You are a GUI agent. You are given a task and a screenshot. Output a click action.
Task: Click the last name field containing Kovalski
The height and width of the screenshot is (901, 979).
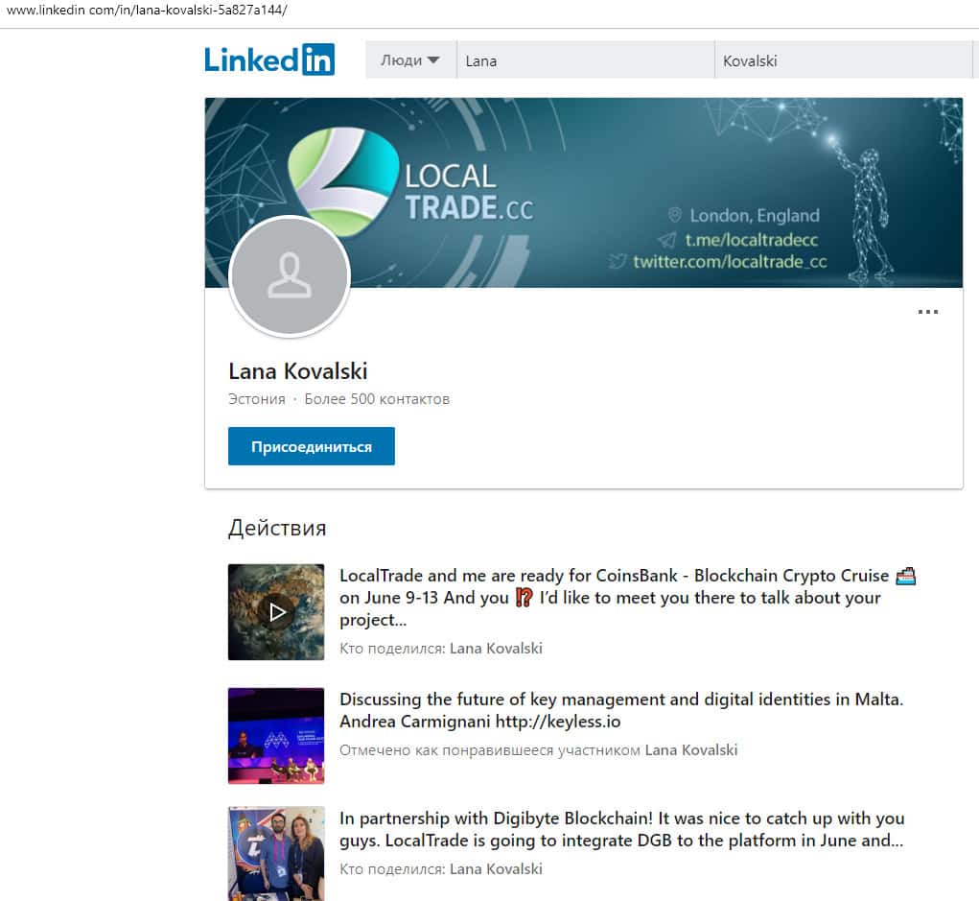[844, 60]
